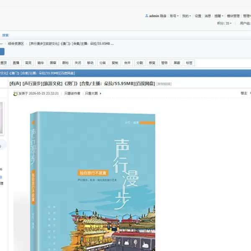Image resolution: width=251 pixels, height=251 pixels.
Task: Click the 移动 moderation button
Action: point(90,63)
